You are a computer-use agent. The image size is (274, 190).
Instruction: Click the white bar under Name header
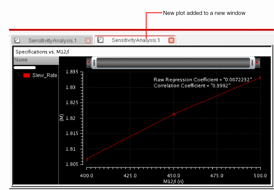pyautogui.click(x=25, y=68)
